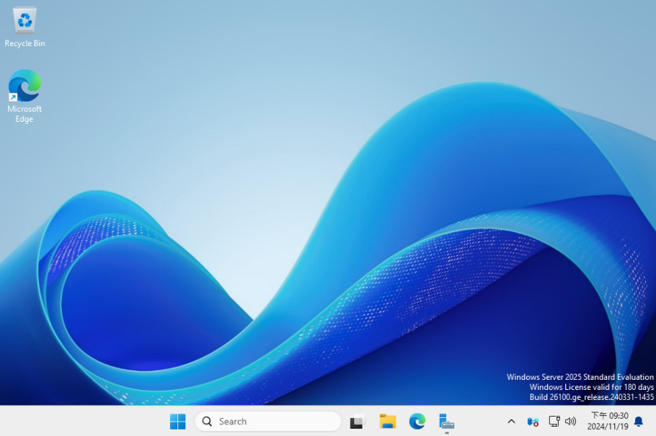Open the volume speaker tray icon
This screenshot has width=656, height=436.
(571, 422)
